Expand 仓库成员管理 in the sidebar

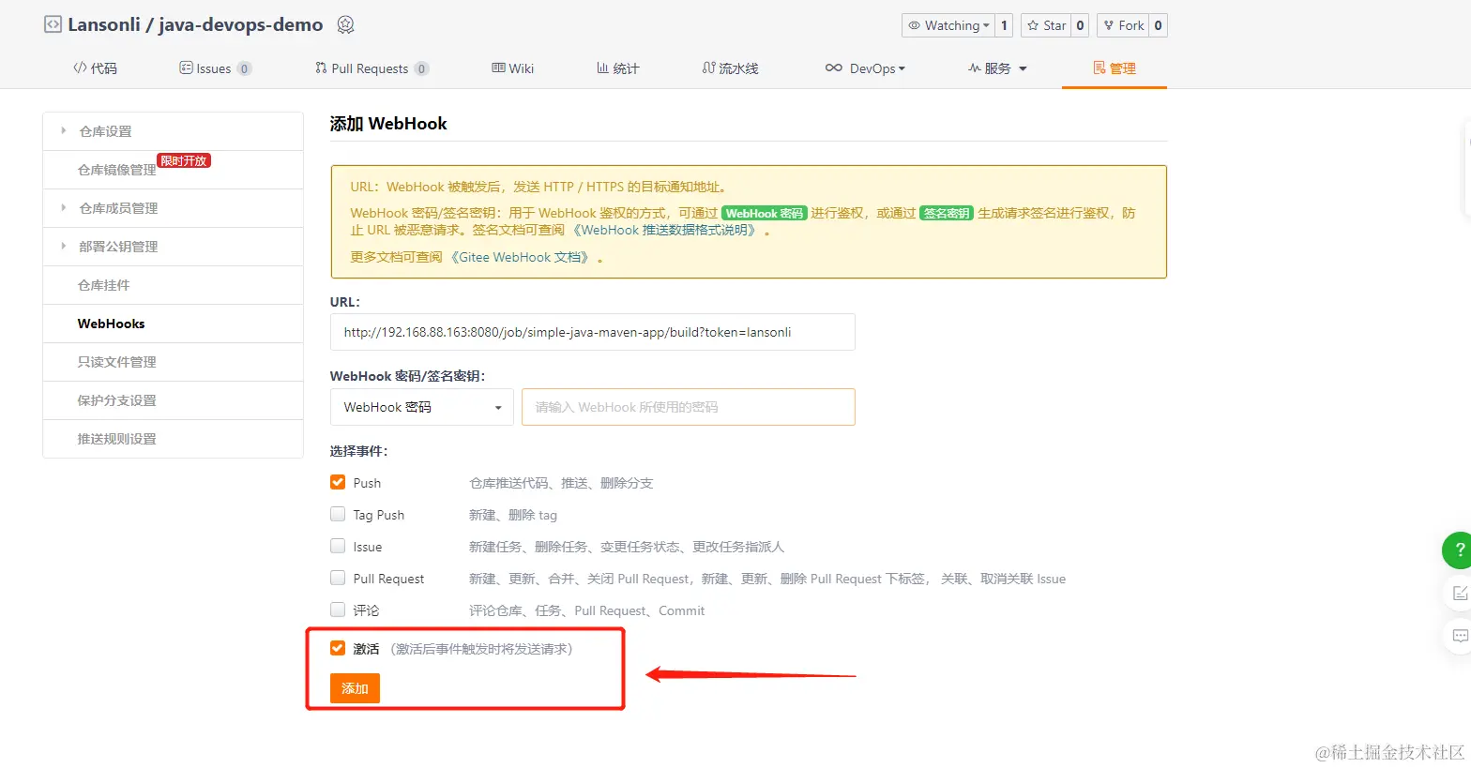174,208
